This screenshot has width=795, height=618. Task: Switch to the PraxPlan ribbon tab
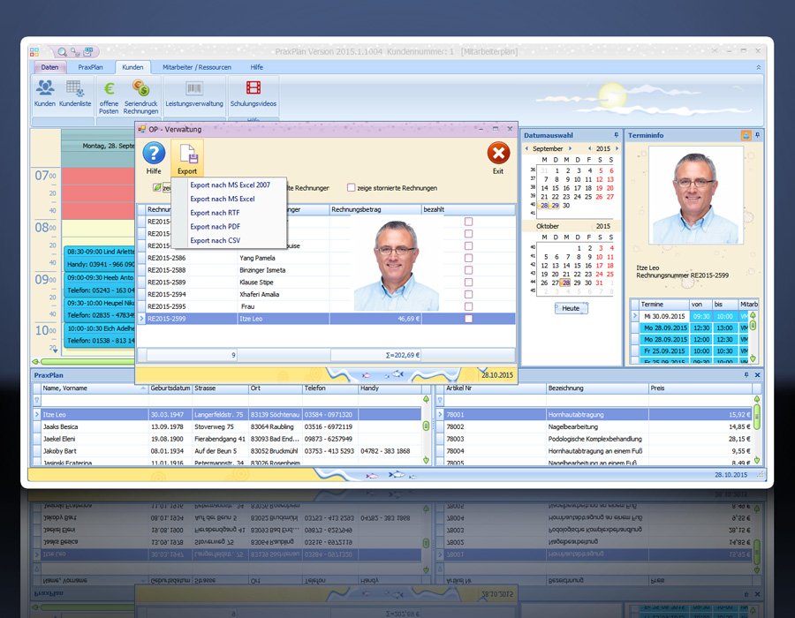tap(90, 67)
